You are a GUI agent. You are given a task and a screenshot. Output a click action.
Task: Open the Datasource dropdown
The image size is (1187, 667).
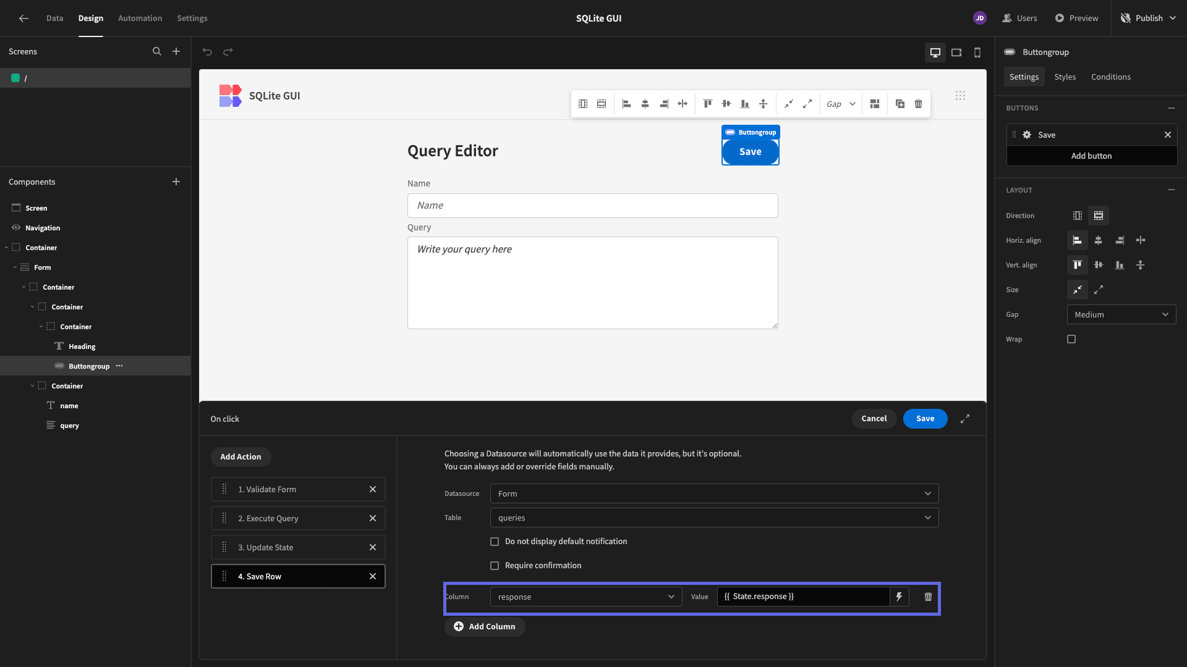coord(714,493)
